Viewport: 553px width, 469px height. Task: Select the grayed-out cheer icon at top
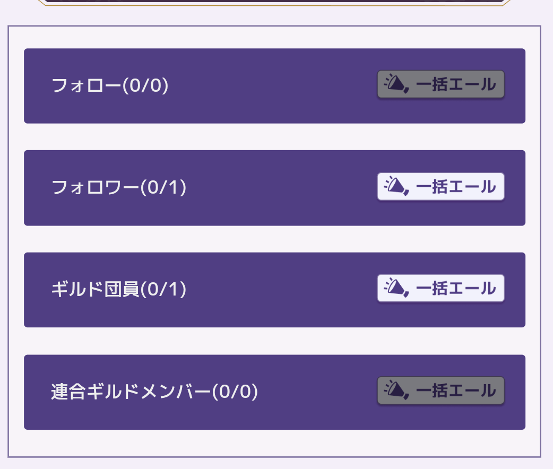tap(395, 84)
